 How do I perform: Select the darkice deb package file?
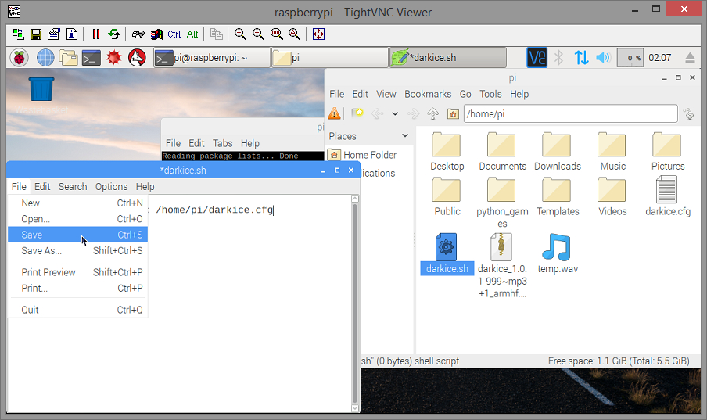pos(502,266)
